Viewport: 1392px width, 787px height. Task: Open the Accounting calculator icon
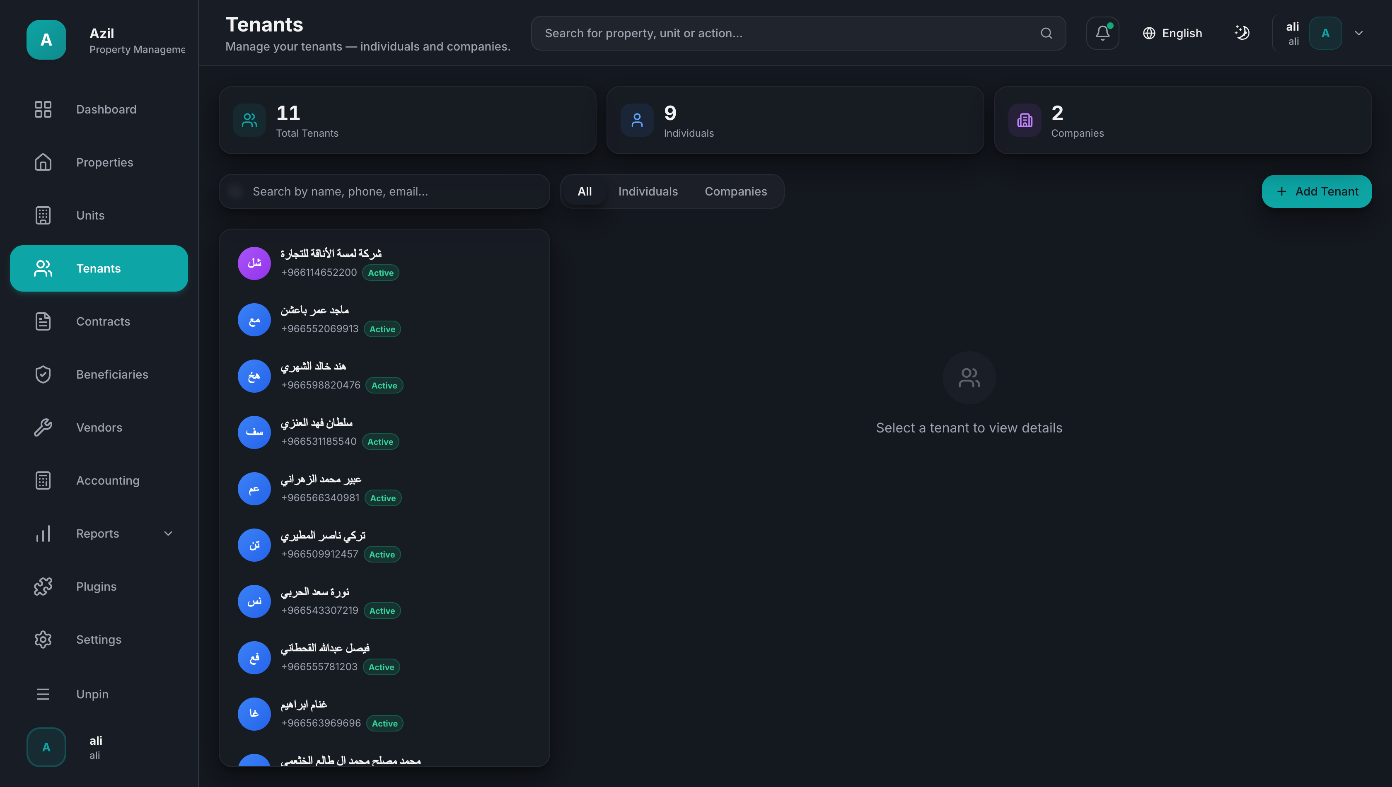coord(43,480)
